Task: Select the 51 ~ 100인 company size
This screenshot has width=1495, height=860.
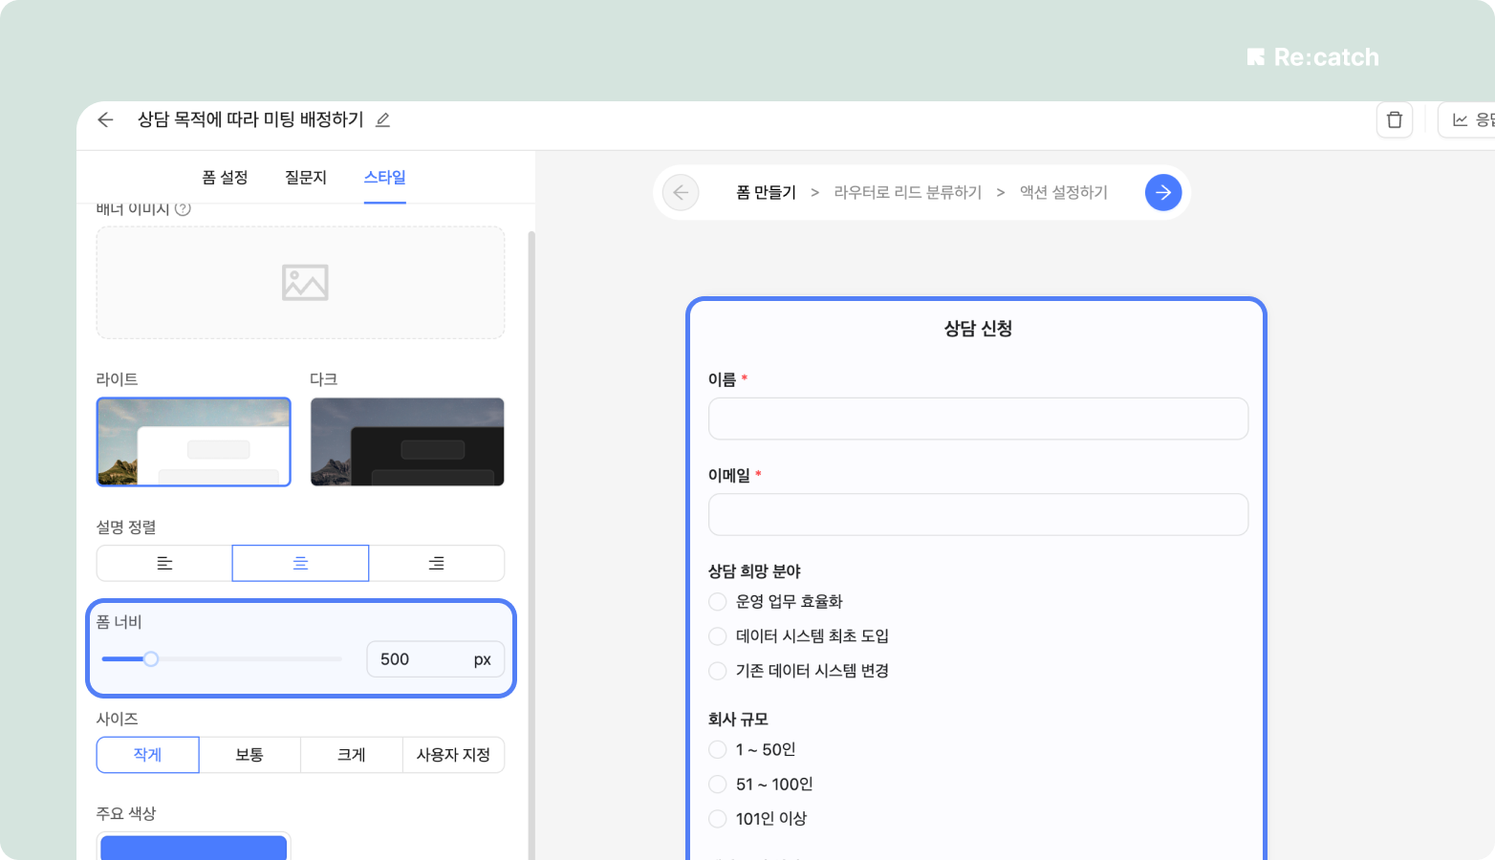Action: (718, 785)
